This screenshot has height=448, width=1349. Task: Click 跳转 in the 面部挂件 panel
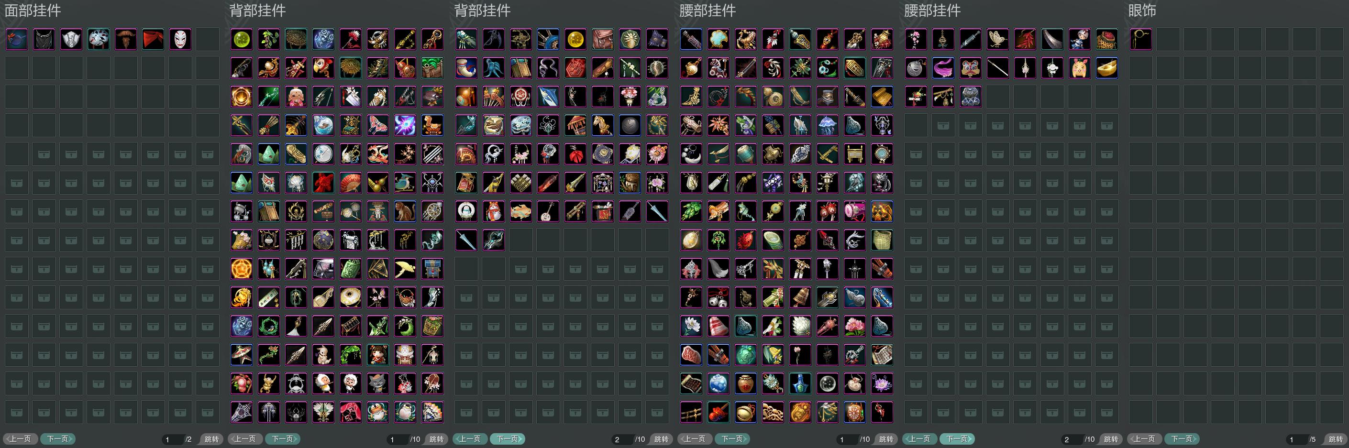tap(211, 439)
